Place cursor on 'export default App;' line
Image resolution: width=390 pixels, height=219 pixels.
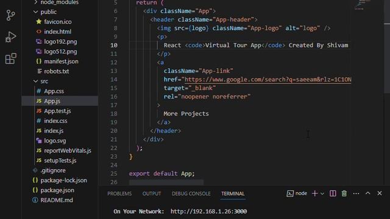pos(161,173)
